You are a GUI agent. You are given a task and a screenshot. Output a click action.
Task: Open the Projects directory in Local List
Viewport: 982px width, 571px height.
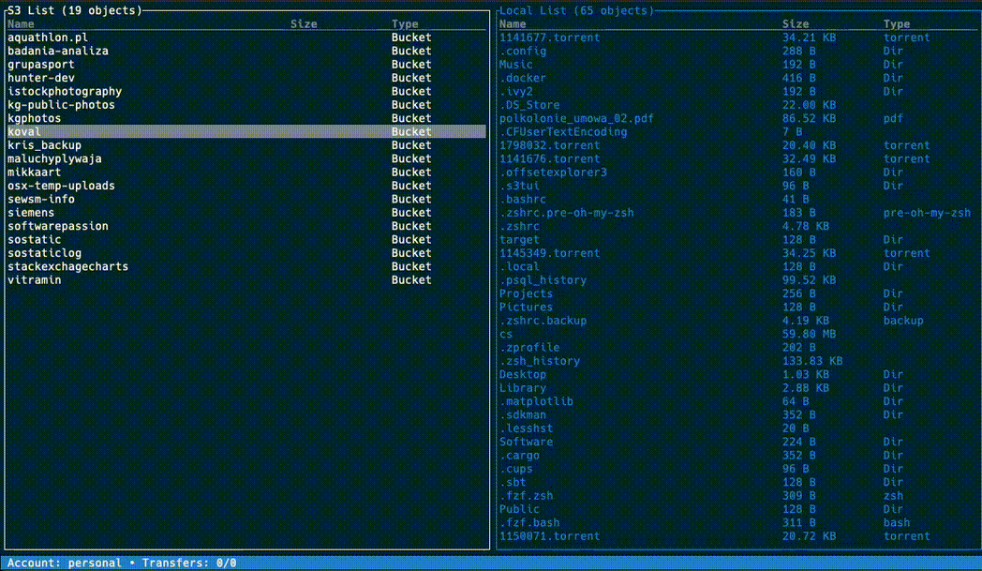tap(526, 293)
